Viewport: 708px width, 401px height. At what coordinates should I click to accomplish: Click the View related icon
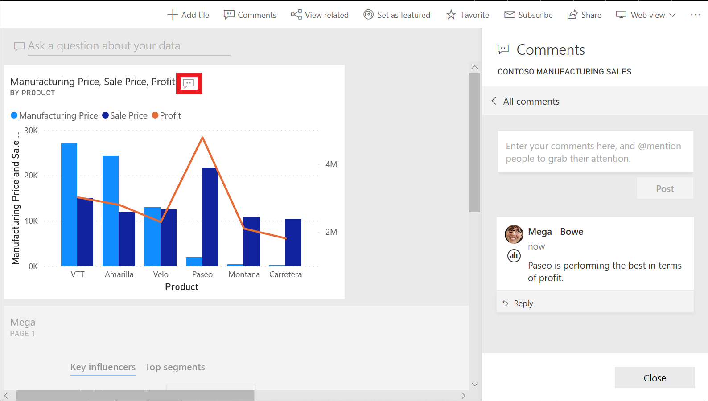tap(296, 15)
